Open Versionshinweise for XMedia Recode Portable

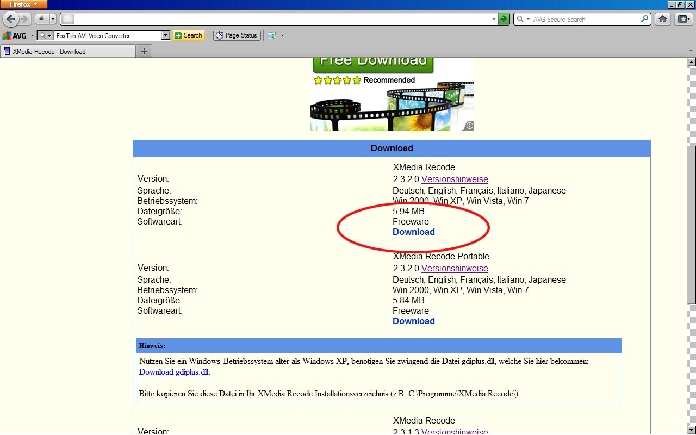point(455,268)
